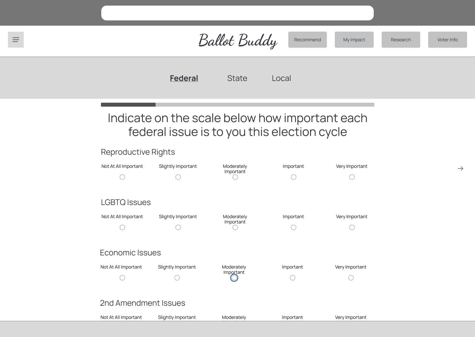Select Important for LGBTQ Issues

tap(293, 227)
